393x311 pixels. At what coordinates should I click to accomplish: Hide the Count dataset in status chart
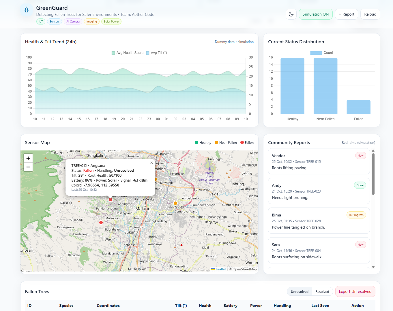click(321, 53)
